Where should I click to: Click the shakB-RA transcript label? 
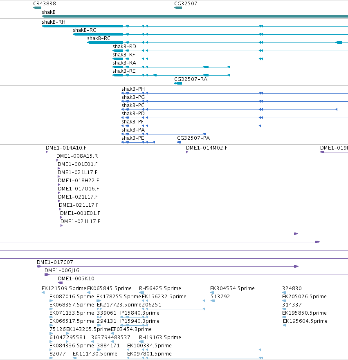tap(124, 63)
